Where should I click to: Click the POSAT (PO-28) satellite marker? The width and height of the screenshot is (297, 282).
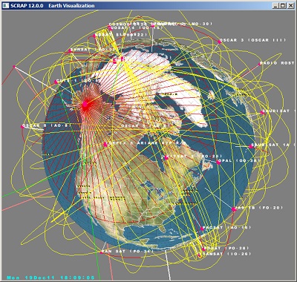(x=203, y=249)
